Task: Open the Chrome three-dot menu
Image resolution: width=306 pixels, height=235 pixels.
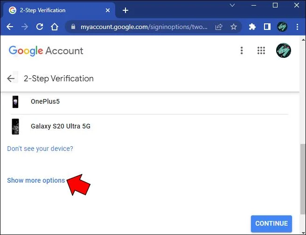Action: (297, 27)
